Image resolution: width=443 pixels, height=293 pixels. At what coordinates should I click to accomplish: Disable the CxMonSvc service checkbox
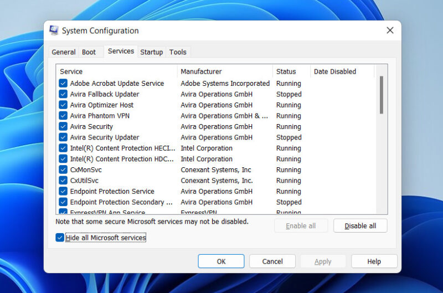click(63, 169)
